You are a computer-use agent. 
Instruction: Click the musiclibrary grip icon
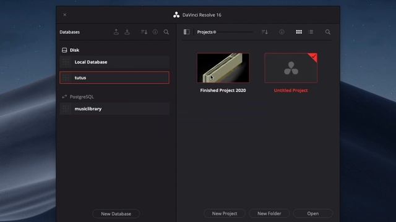coord(66,109)
